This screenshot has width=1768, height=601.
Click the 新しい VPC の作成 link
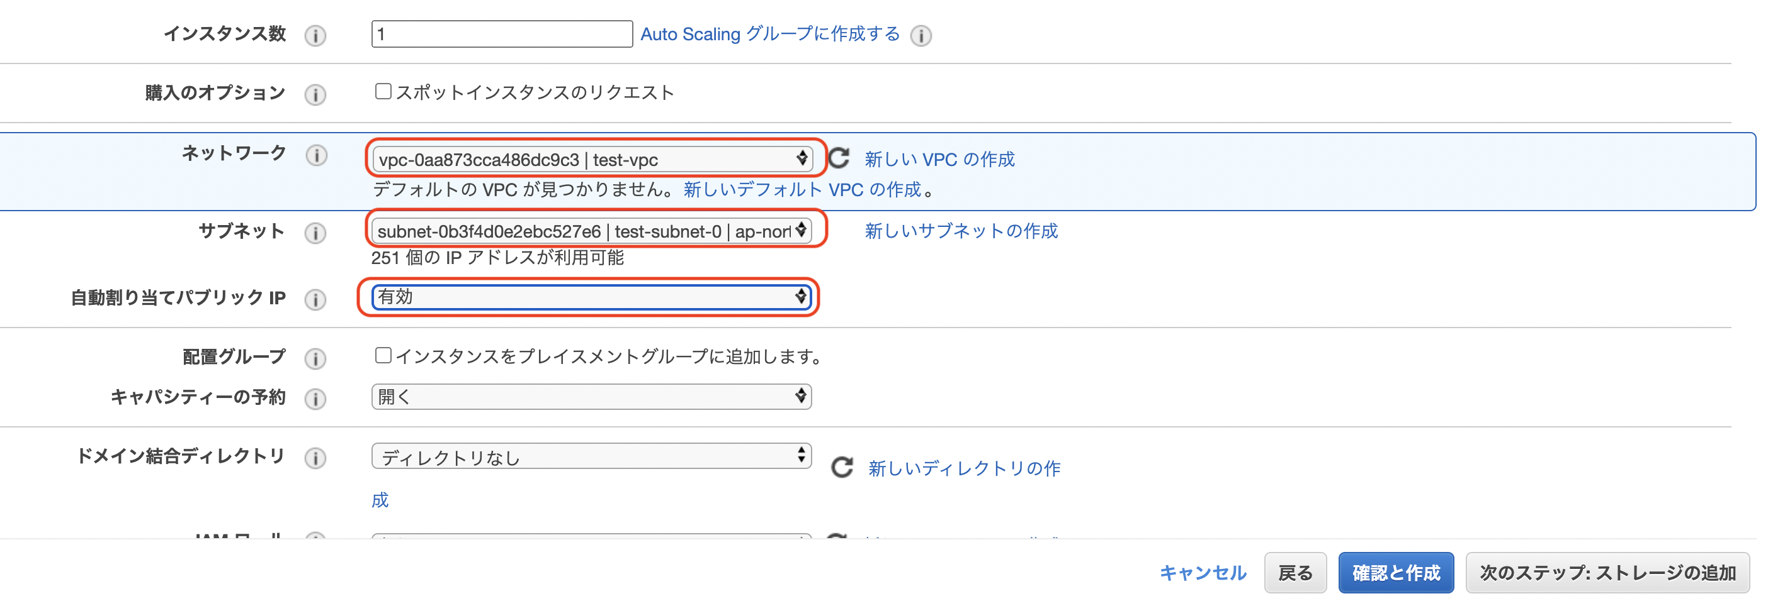[940, 159]
